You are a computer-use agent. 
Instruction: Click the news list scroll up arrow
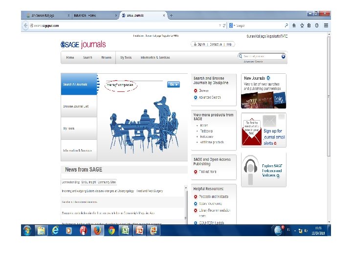(x=186, y=188)
